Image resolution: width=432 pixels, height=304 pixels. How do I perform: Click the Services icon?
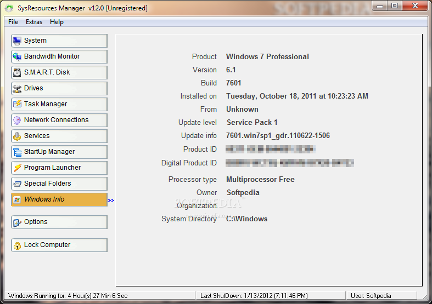click(x=17, y=136)
